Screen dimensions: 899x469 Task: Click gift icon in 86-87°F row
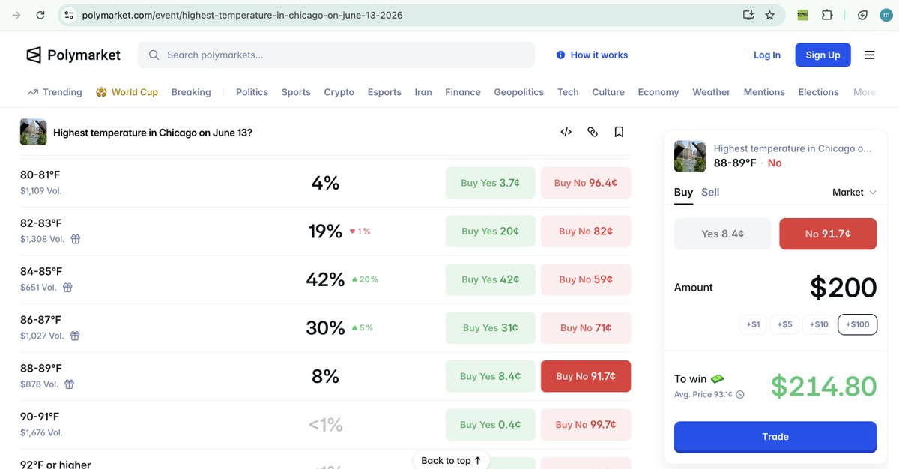[x=76, y=336]
